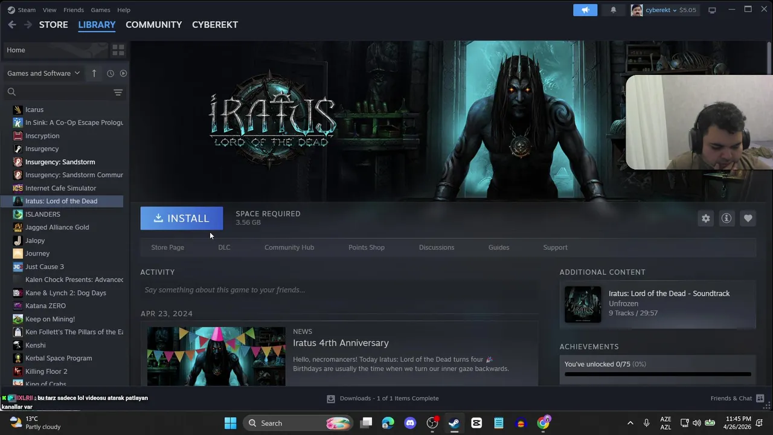
Task: Open the Downloads icon in bottom bar
Action: (x=330, y=398)
